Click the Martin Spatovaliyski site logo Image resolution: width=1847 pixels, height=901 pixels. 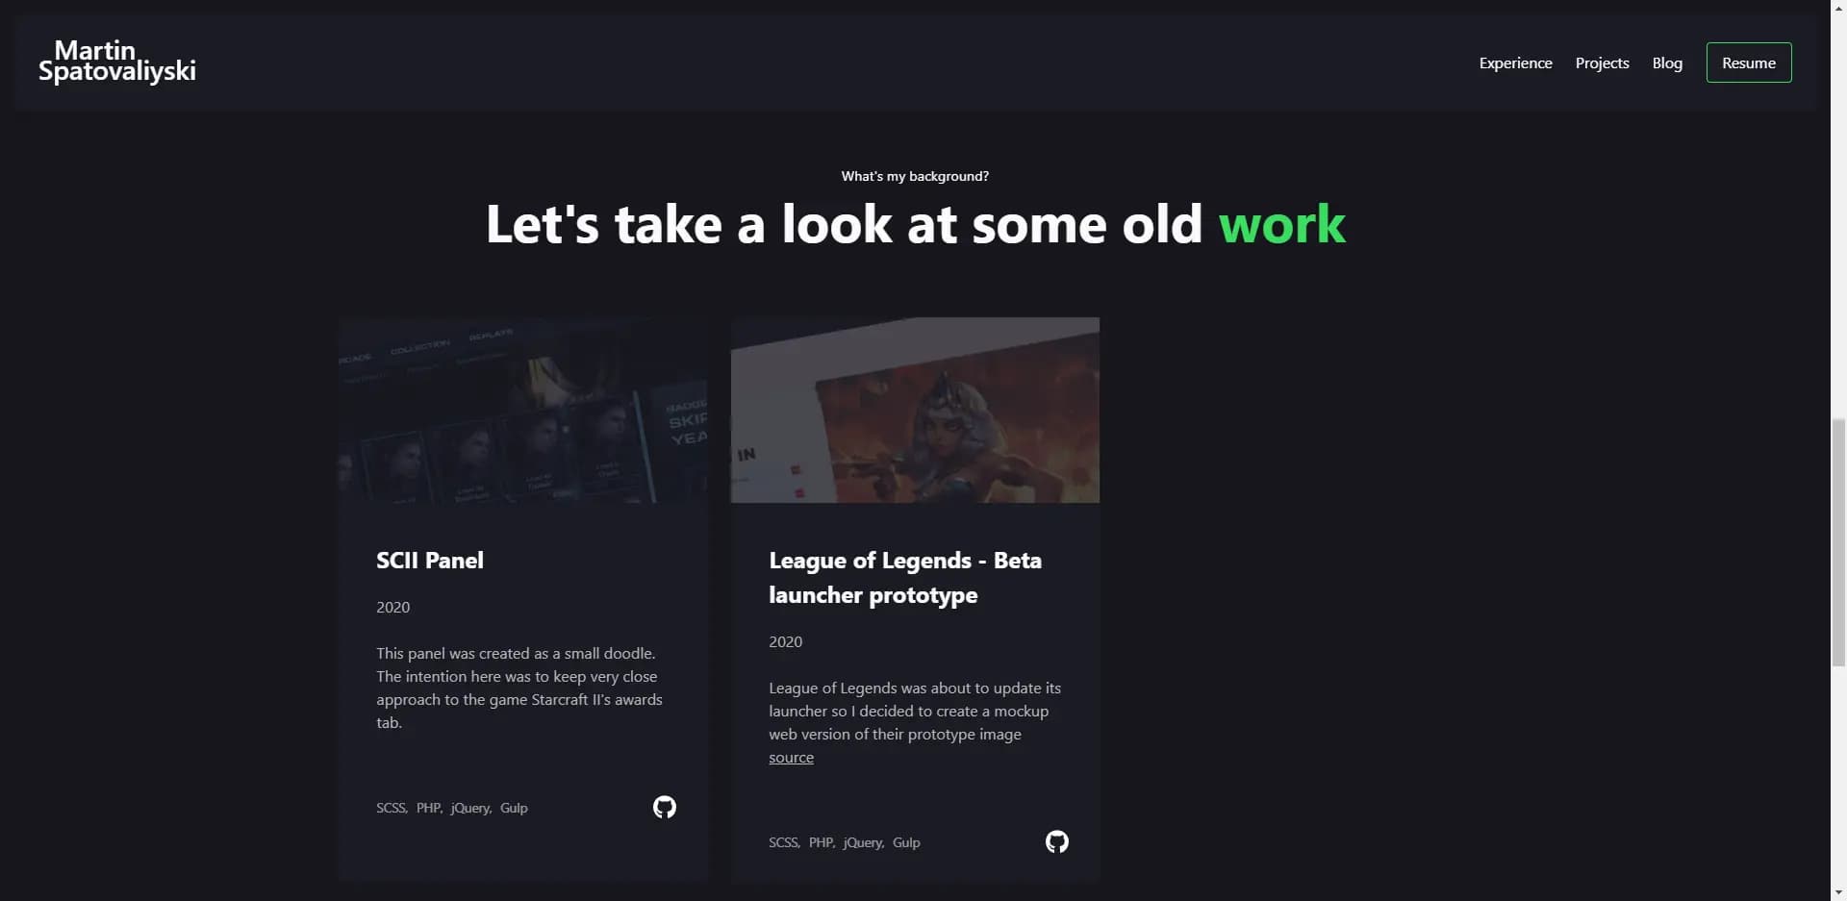(x=116, y=61)
